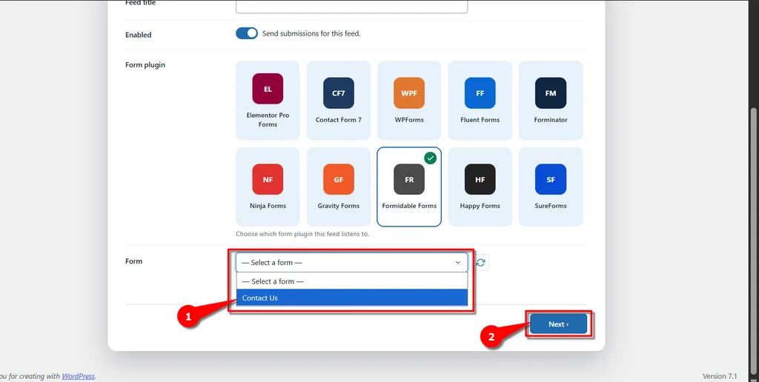759x382 pixels.
Task: Choose the Happy Forms HF icon
Action: coord(480,179)
